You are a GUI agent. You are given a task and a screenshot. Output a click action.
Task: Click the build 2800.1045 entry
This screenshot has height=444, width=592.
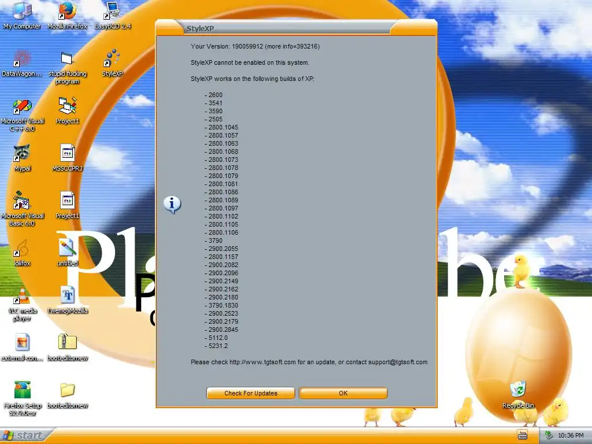pos(221,127)
